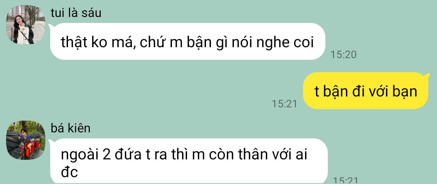Select the message starting "ngoài 2 đứa t ra"
The image size is (437, 184).
(189, 161)
